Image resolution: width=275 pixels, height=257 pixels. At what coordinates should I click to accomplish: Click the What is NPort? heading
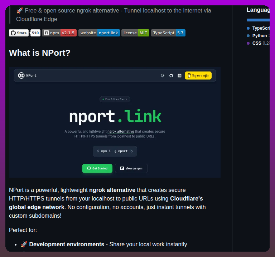(x=40, y=53)
